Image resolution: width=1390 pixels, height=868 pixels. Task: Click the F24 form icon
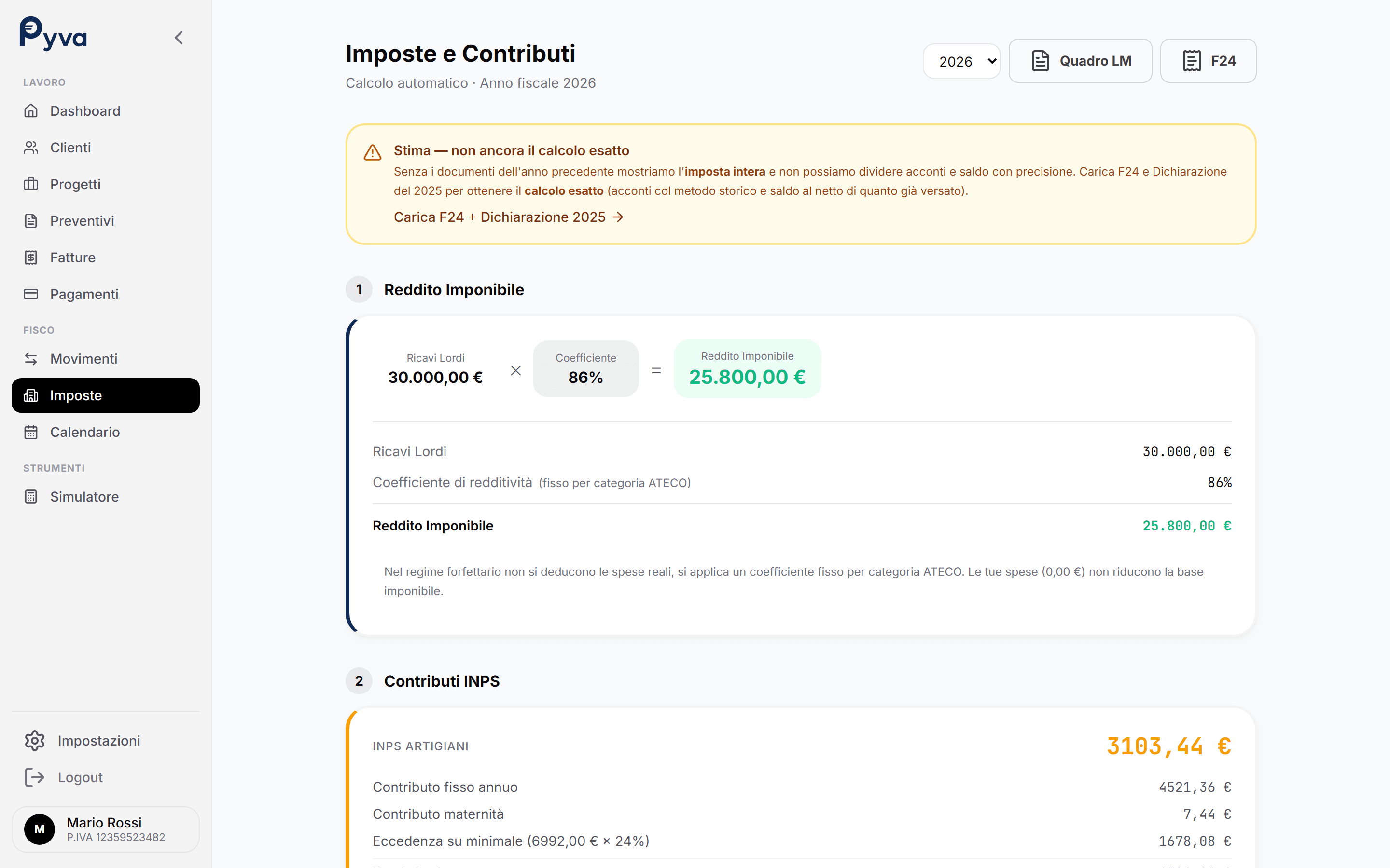point(1192,61)
